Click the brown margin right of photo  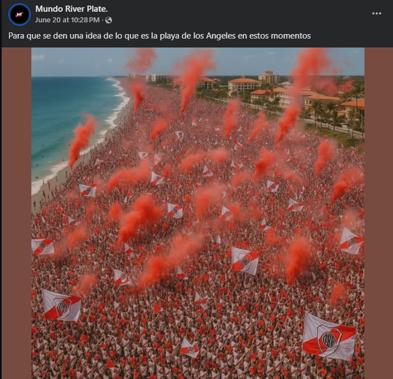point(378,213)
